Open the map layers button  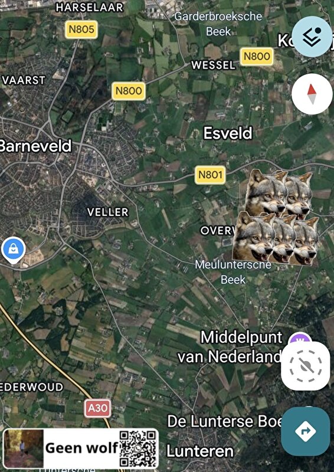click(x=312, y=37)
